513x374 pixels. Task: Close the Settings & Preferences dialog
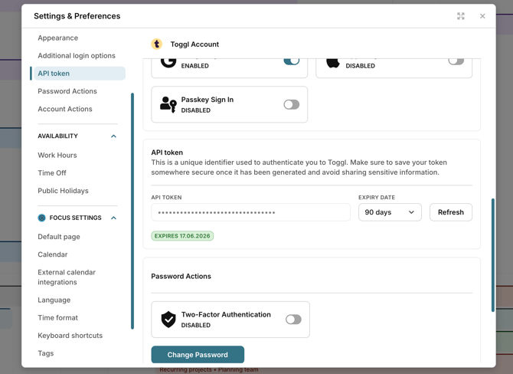tap(482, 16)
